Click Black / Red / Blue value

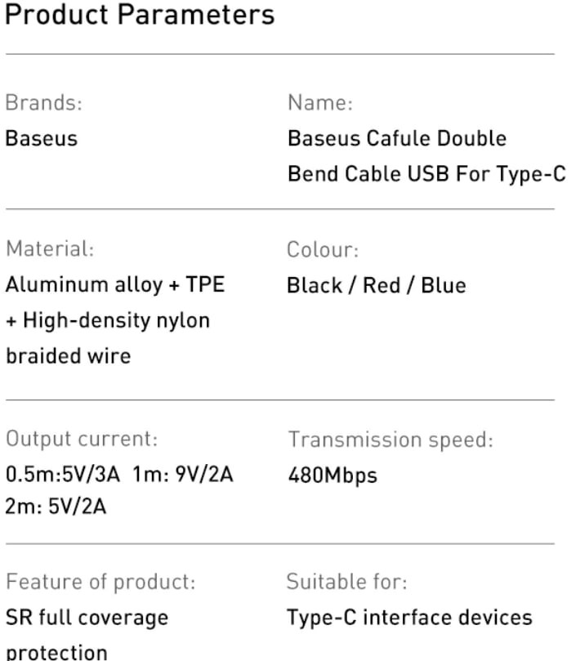coord(377,285)
